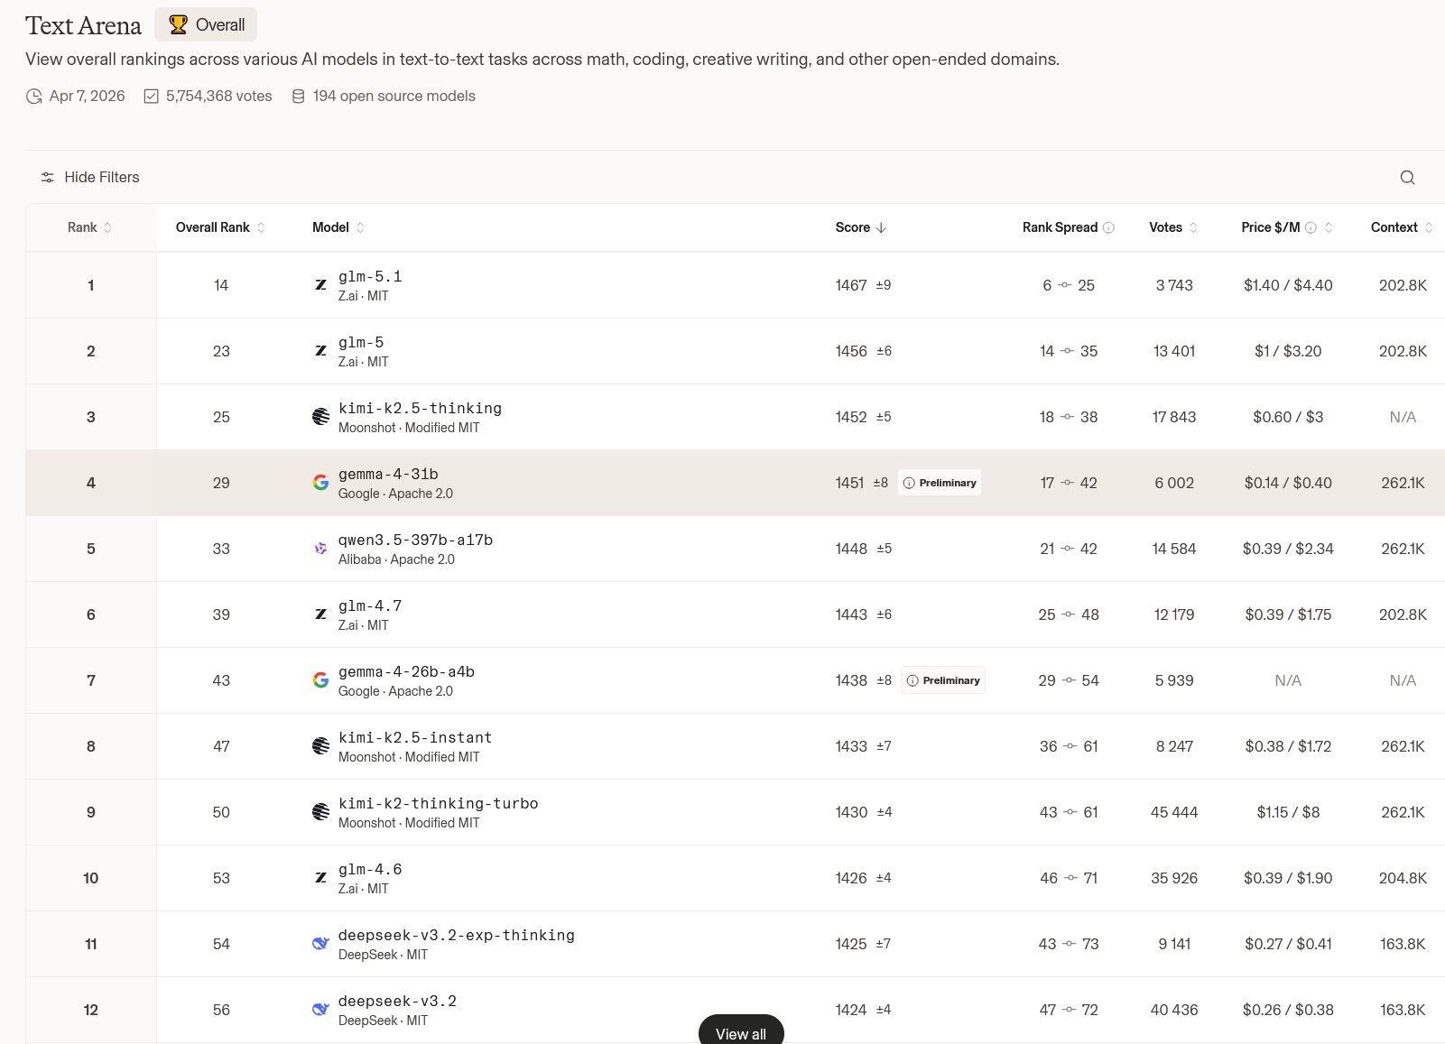Click the Alibaba · Apache 2.0 license text
Image resolution: width=1445 pixels, height=1044 pixels.
(x=396, y=559)
